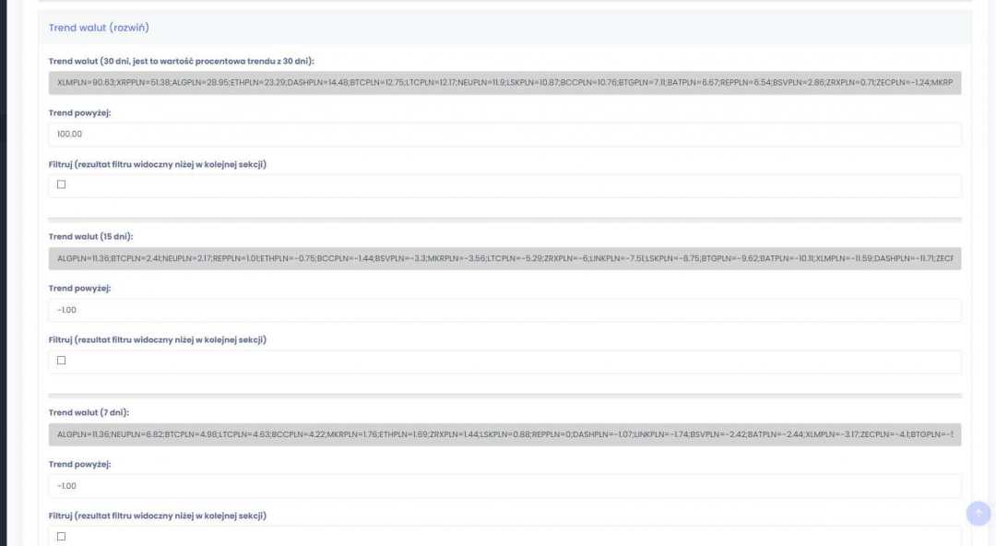Select the 30-day trend values field starting XLMPLN=90.63

[504, 83]
